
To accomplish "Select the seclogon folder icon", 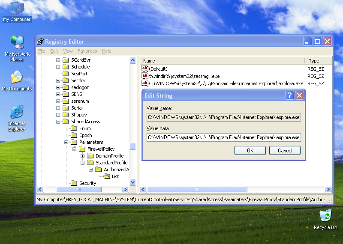I will click(66, 87).
